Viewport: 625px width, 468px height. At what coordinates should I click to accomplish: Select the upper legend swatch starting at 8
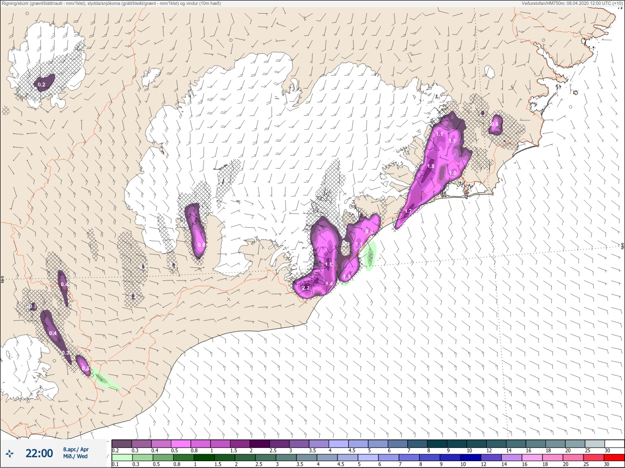(x=437, y=444)
